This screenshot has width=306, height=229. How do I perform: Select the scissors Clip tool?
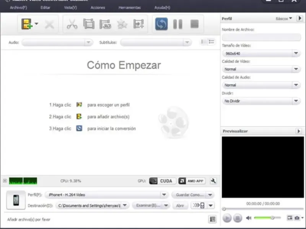72,24
